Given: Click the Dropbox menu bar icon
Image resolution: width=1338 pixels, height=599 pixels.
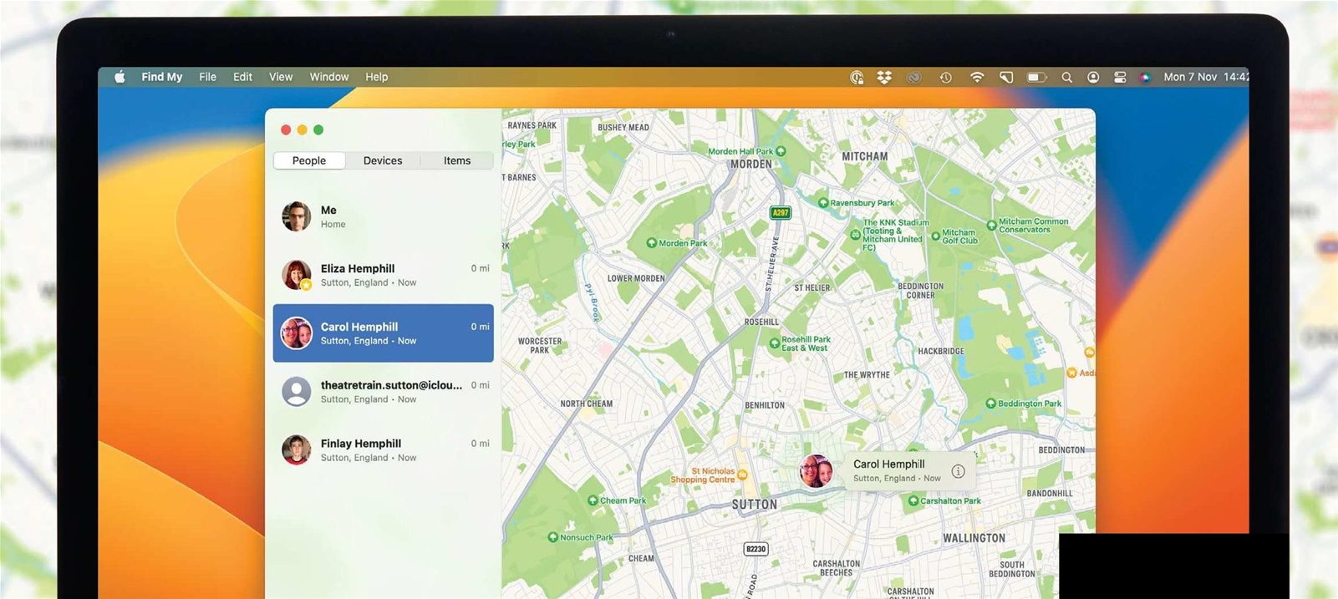Looking at the screenshot, I should (884, 77).
